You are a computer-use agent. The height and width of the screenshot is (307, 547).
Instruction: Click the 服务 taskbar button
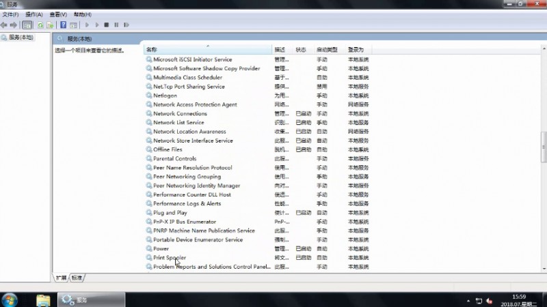92,299
